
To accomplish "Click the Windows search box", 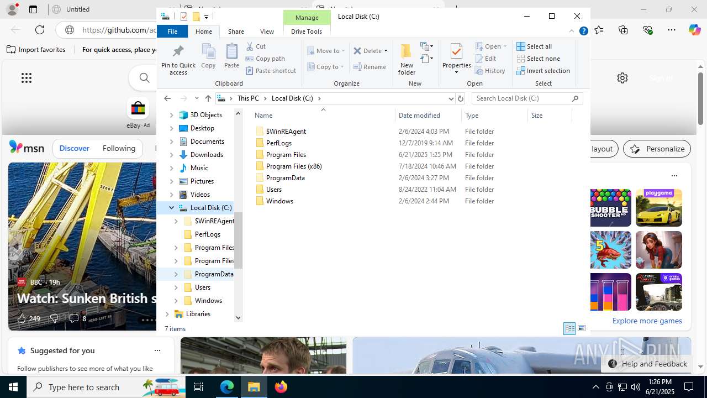I will tap(106, 387).
